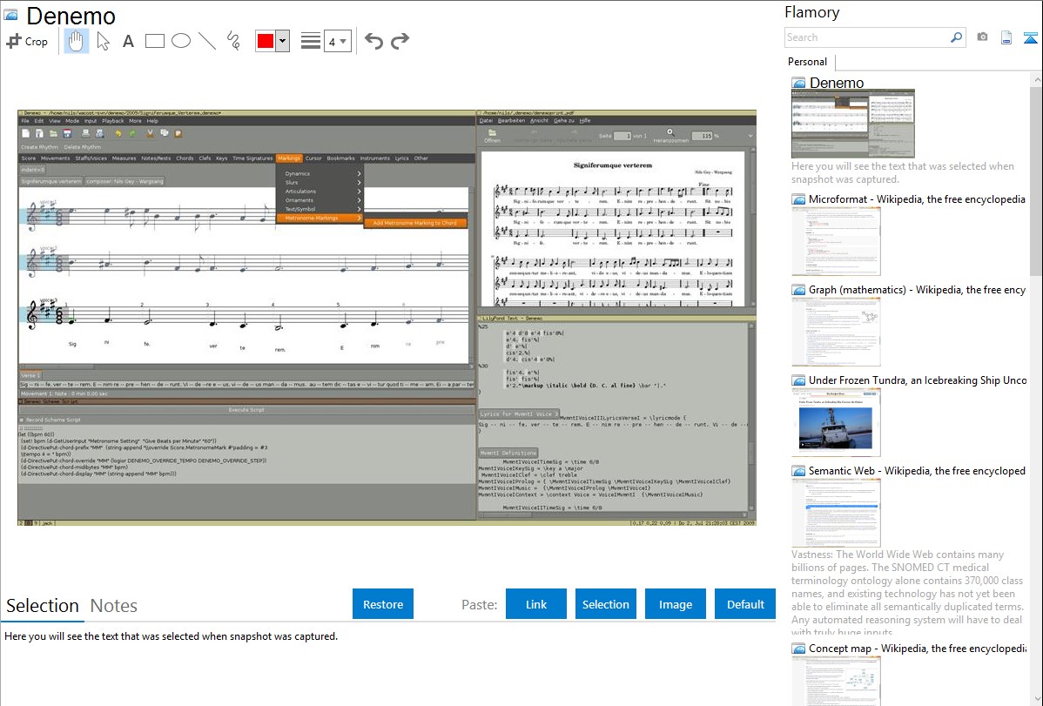The height and width of the screenshot is (706, 1043).
Task: Click the blue upload icon in Flamory panel
Action: click(1030, 37)
